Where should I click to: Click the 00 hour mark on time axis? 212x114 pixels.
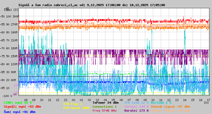pos(74,100)
